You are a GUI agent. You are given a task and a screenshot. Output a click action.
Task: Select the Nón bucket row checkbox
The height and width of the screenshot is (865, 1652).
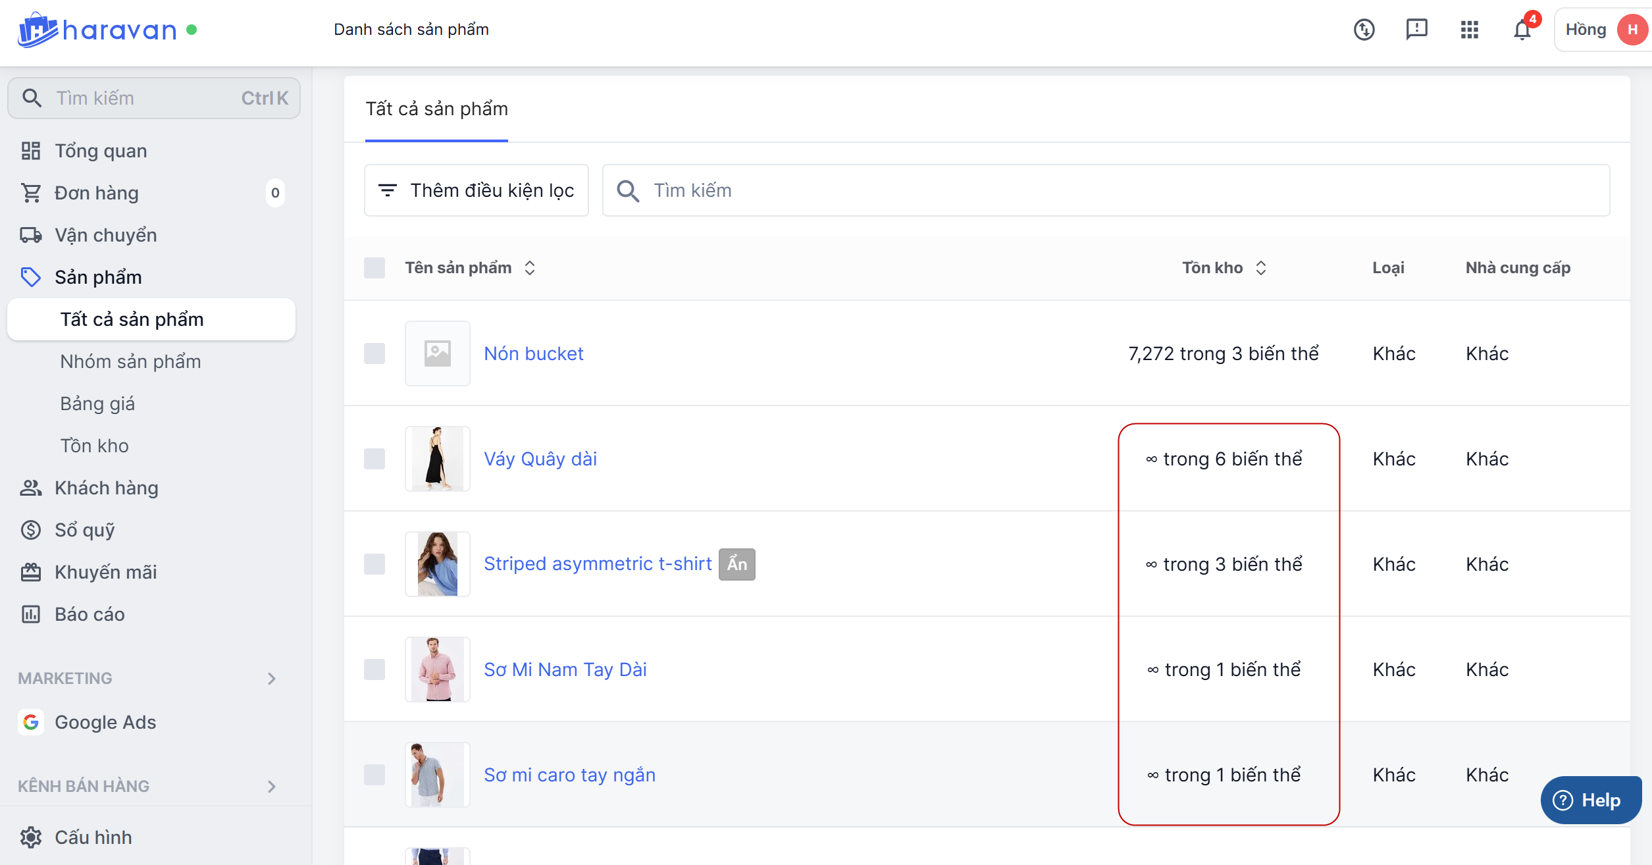pyautogui.click(x=374, y=354)
